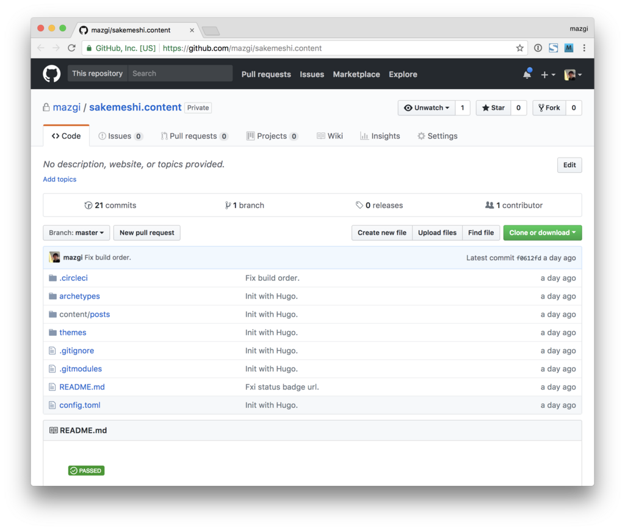Open the Wiki tab
Image resolution: width=625 pixels, height=530 pixels.
pos(330,136)
